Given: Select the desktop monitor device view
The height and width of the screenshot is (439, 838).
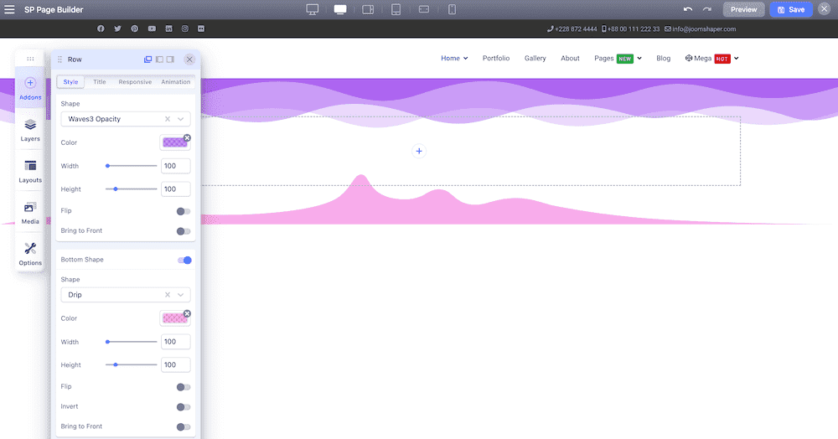Looking at the screenshot, I should [312, 9].
